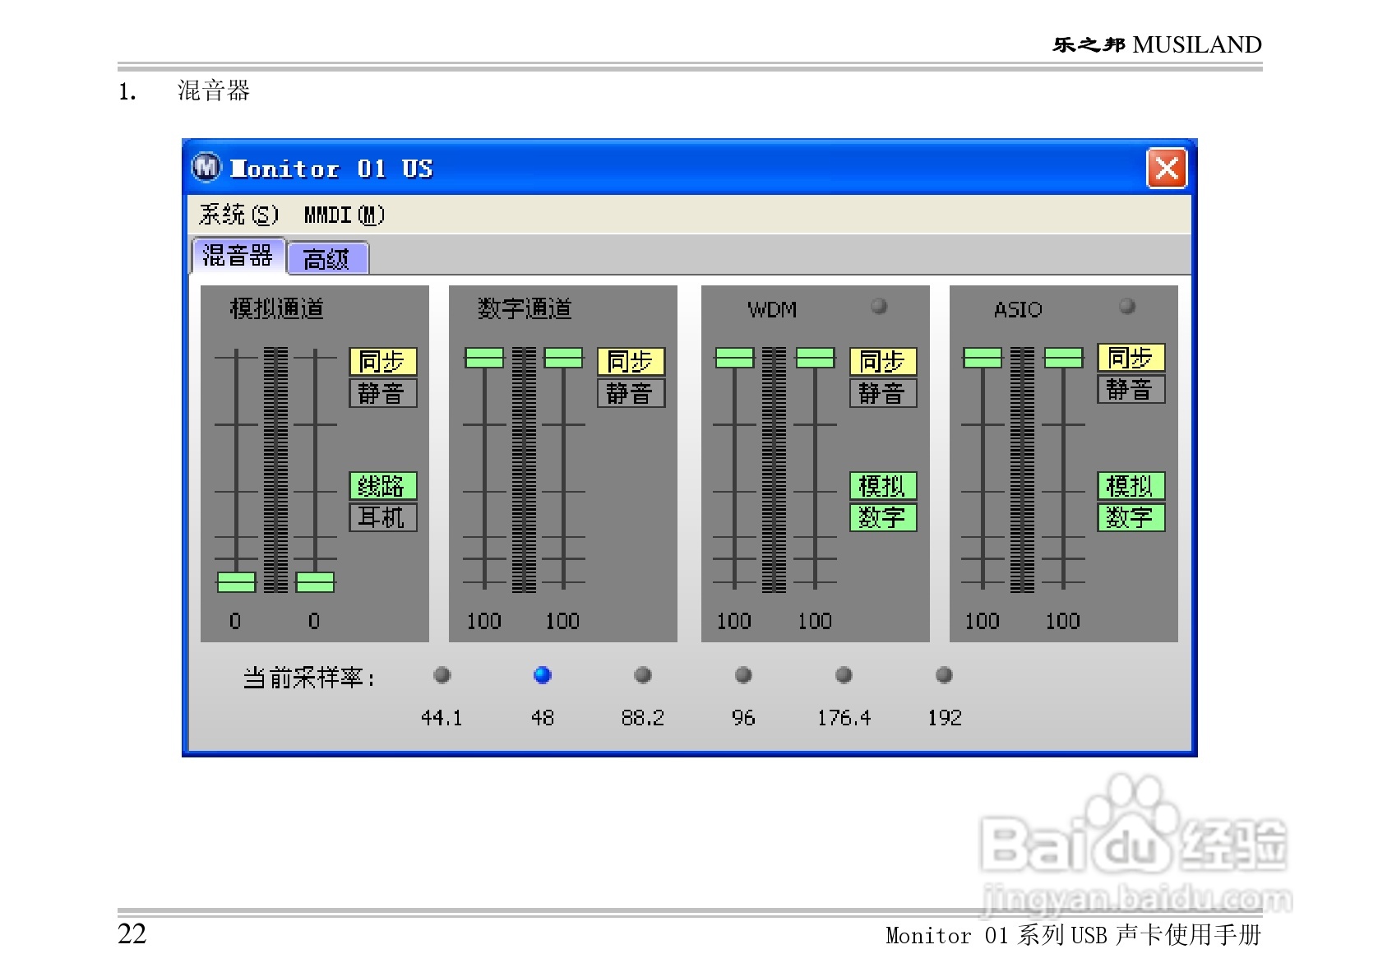Select the 96 sample rate indicator

(743, 675)
